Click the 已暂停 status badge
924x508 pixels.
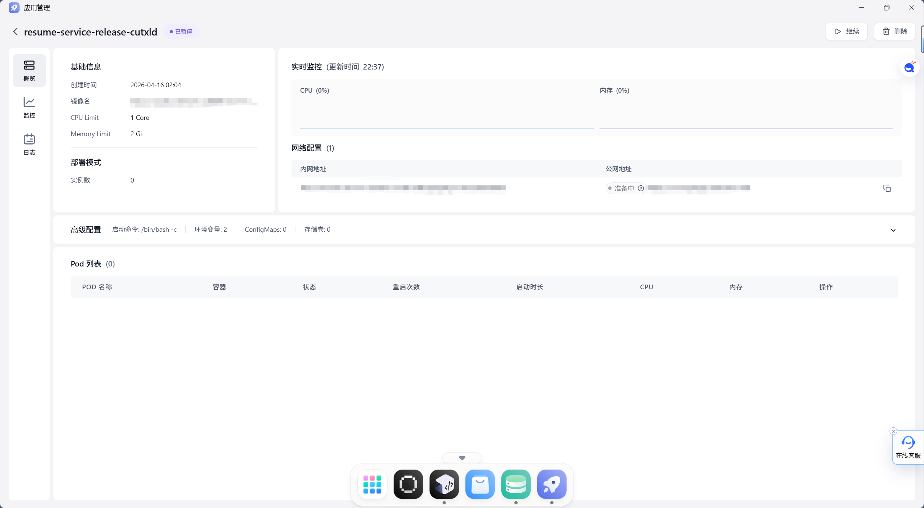pos(181,32)
